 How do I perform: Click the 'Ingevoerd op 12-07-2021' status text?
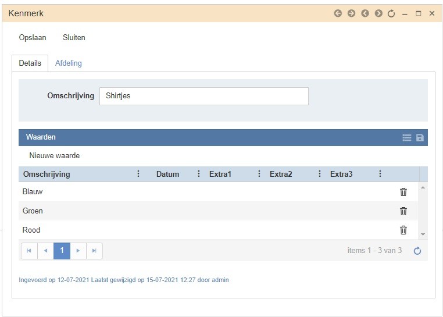[x=54, y=280]
